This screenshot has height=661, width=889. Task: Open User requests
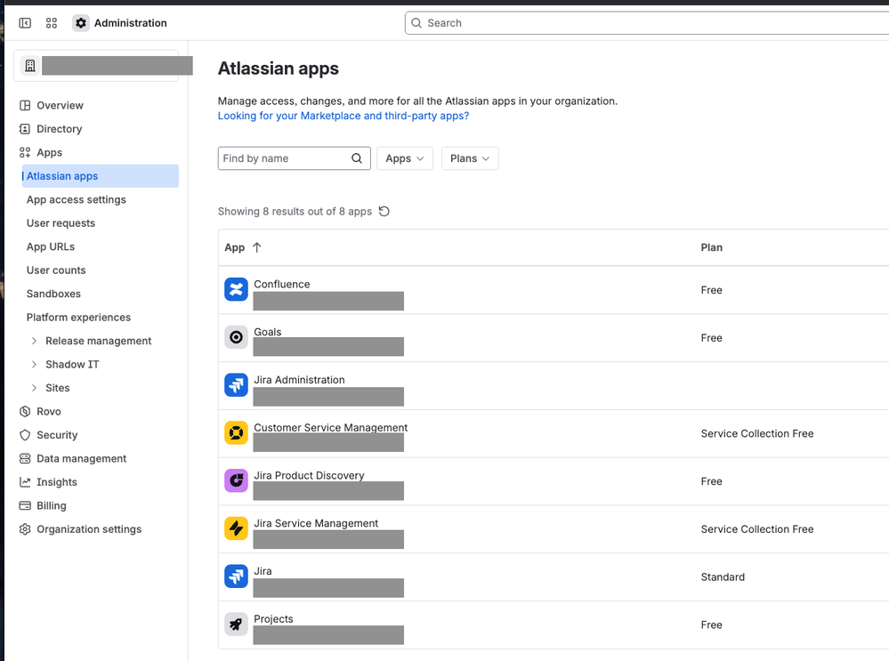click(61, 222)
